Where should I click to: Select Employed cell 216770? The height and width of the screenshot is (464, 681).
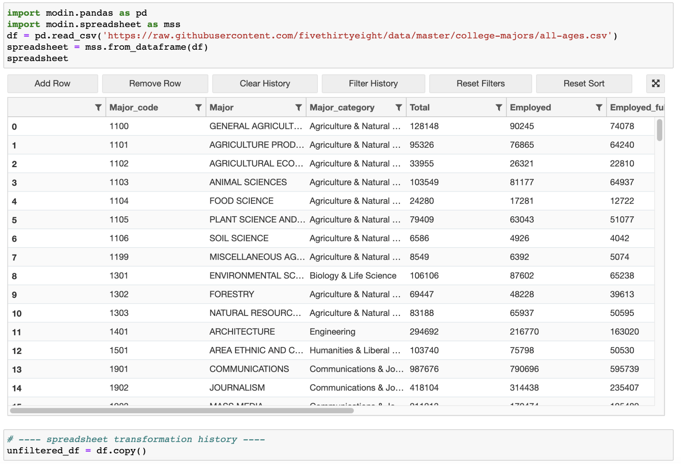click(x=556, y=332)
